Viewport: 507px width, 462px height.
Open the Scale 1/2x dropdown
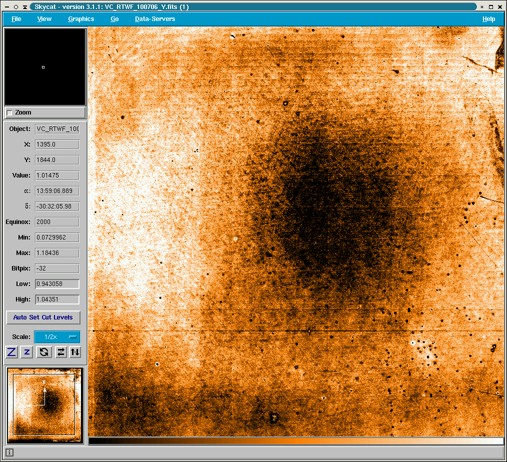coord(57,337)
